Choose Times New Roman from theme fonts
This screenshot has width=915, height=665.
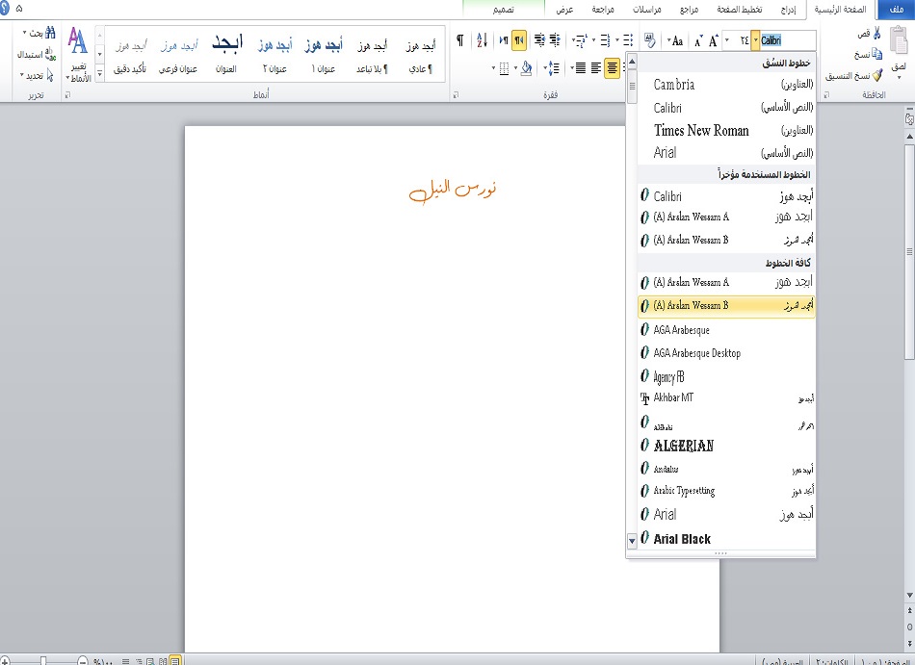(x=701, y=130)
